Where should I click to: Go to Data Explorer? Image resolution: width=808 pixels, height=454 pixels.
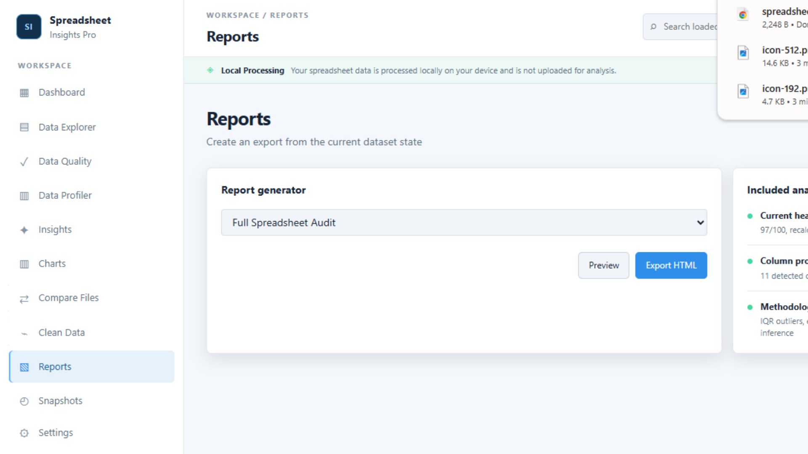(x=92, y=127)
